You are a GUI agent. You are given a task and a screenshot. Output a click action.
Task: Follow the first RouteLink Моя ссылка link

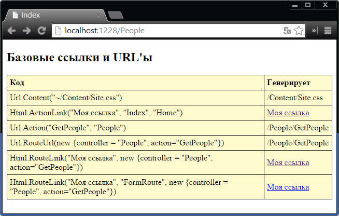(288, 163)
